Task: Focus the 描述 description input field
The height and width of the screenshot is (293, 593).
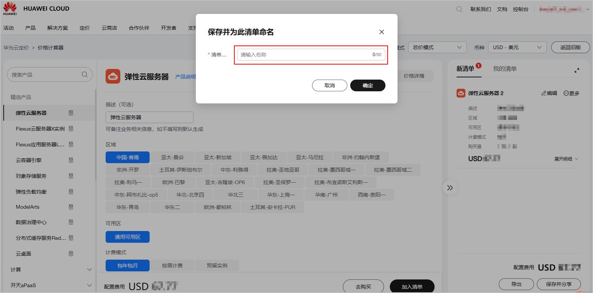Action: point(150,117)
